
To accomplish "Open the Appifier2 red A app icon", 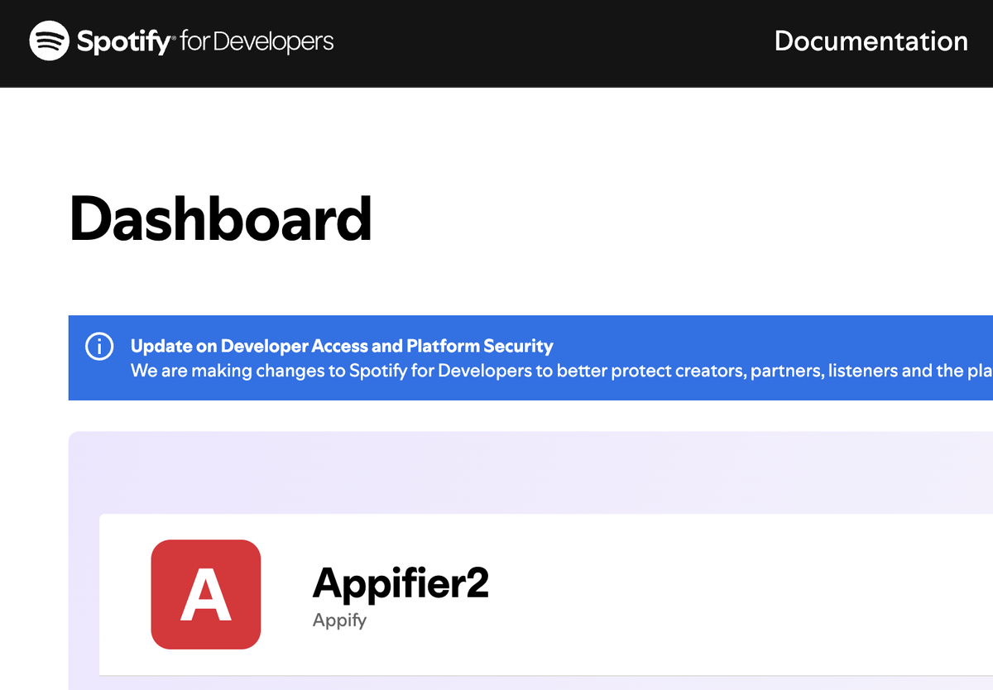I will [206, 594].
